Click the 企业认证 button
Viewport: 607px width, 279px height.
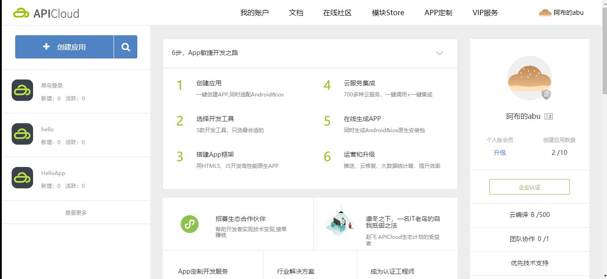point(530,187)
